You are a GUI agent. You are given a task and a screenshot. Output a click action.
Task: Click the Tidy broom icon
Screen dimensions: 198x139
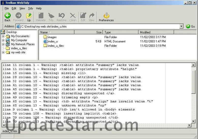[51, 16]
